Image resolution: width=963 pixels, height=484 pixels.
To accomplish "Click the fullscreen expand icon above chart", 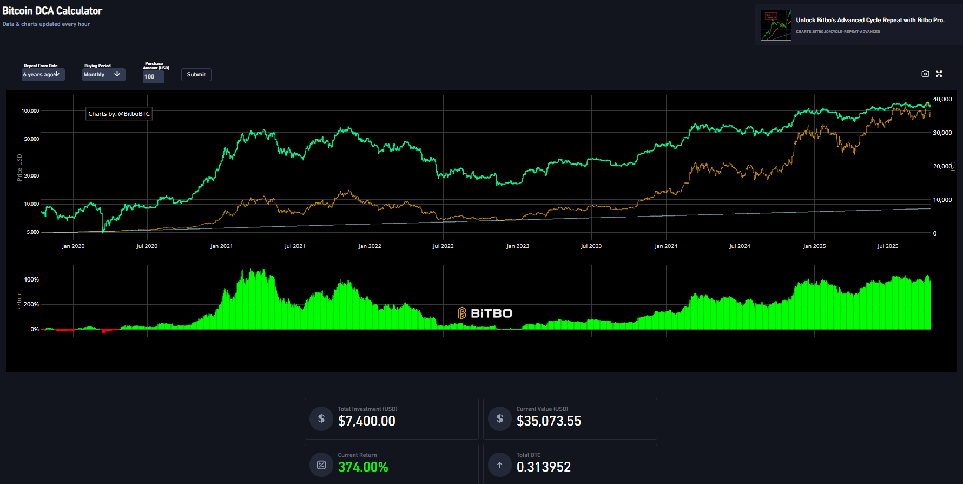I will coord(939,74).
